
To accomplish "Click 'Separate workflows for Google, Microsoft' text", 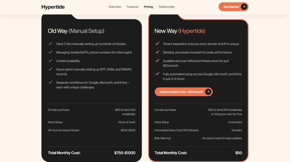I will pyautogui.click(x=93, y=85).
